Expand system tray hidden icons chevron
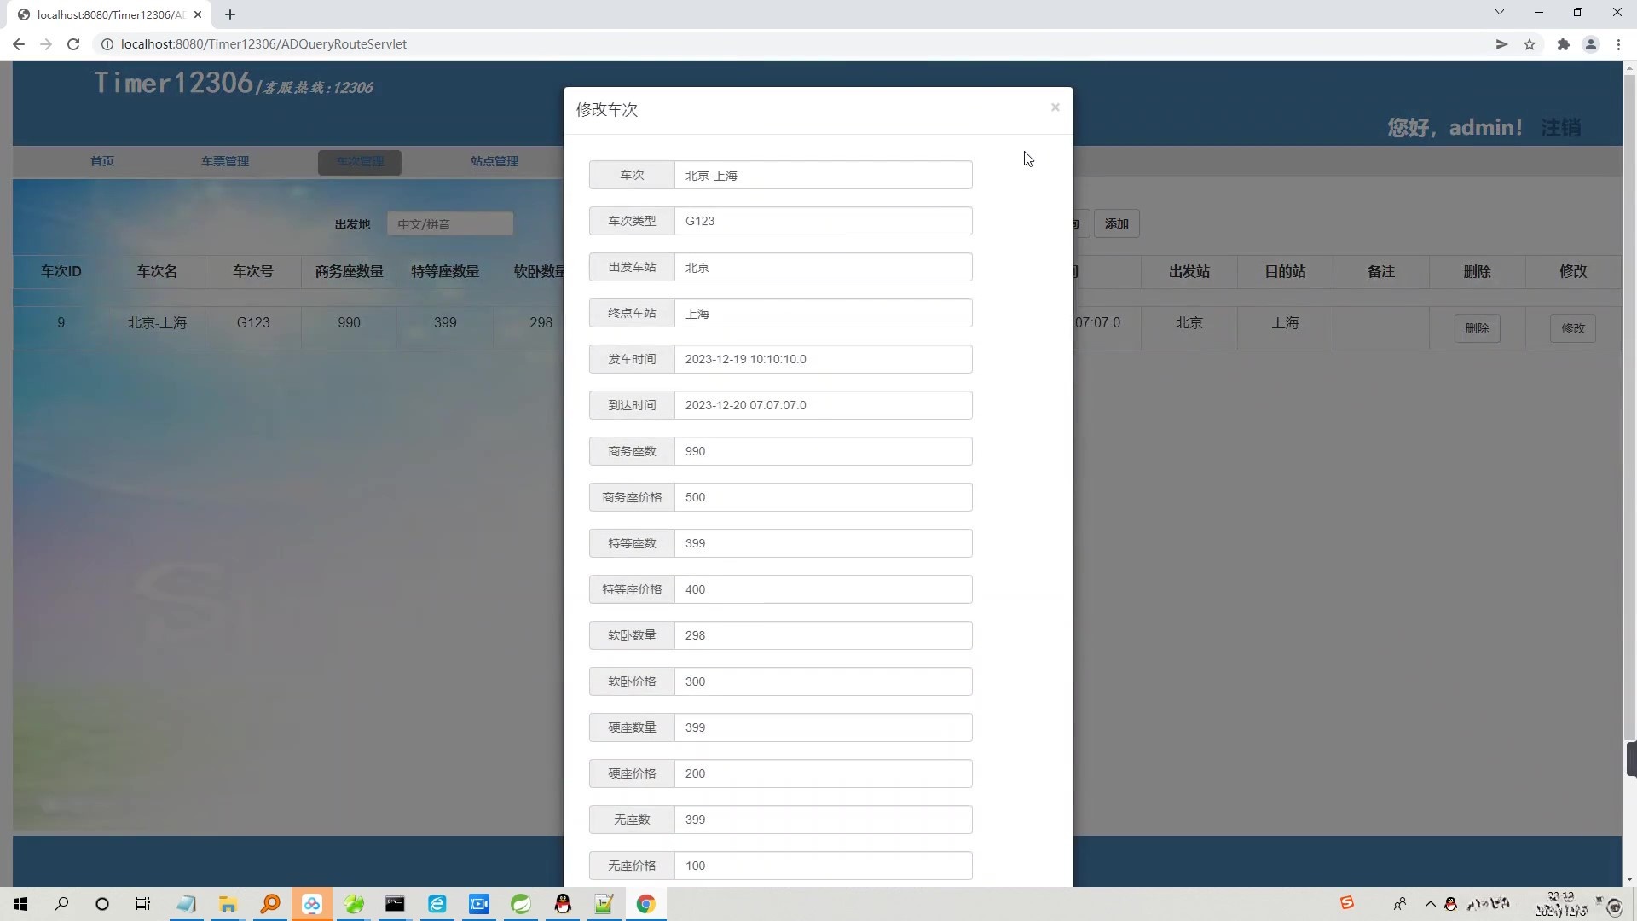This screenshot has height=921, width=1637. click(1430, 904)
